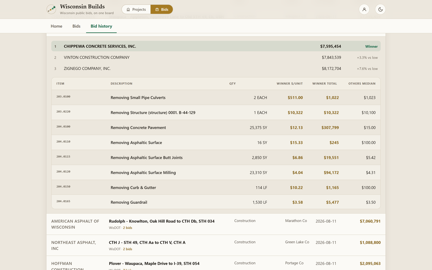Click the Winner badge on the first bidder

[x=371, y=46]
